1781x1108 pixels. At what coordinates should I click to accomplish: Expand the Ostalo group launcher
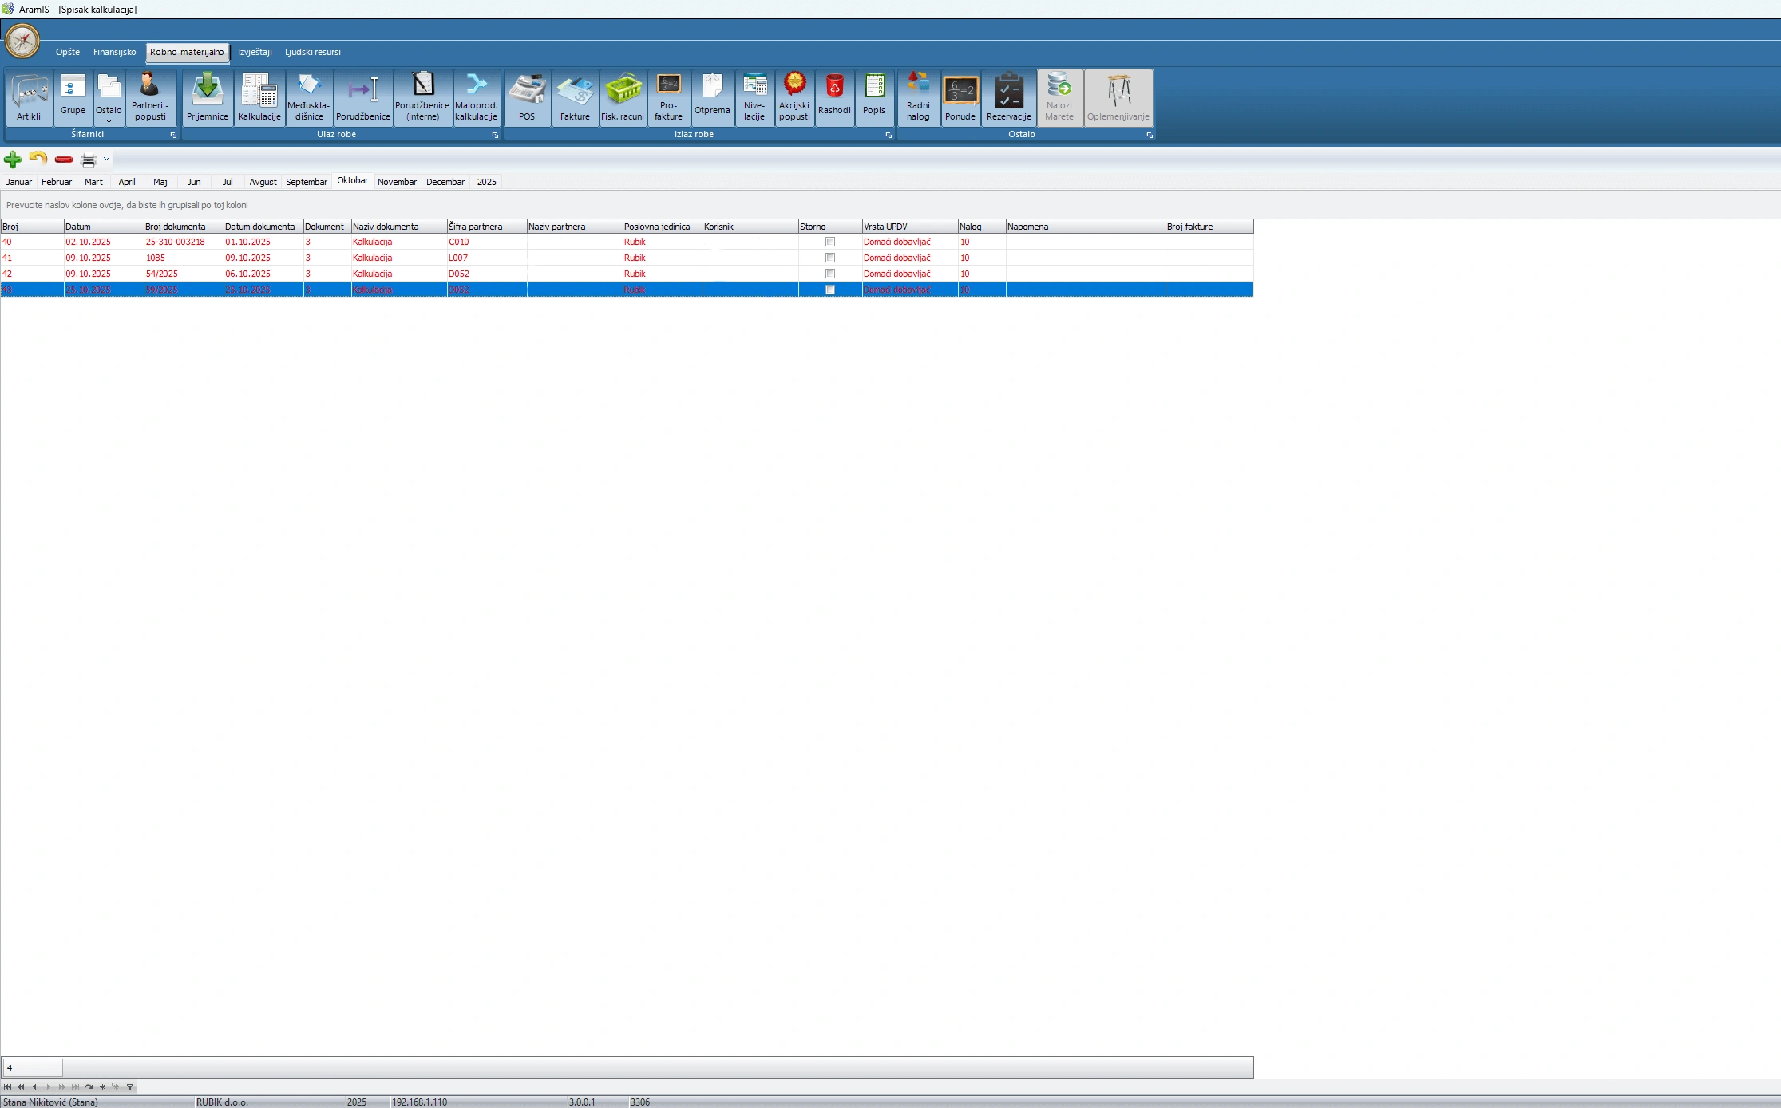1150,135
